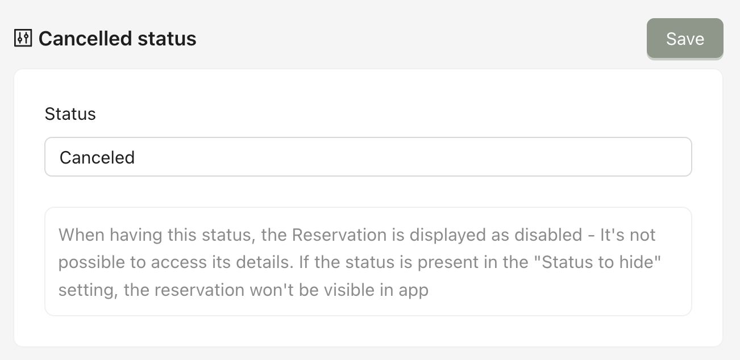This screenshot has width=740, height=360.
Task: Click the word Canceled in the field
Action: (97, 157)
